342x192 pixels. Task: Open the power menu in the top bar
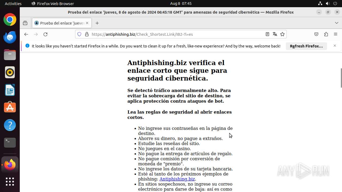(x=335, y=3)
